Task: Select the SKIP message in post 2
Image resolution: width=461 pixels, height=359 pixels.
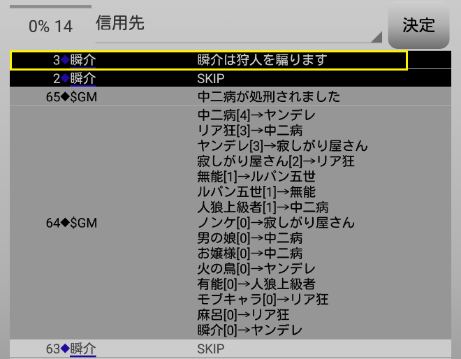Action: (210, 78)
